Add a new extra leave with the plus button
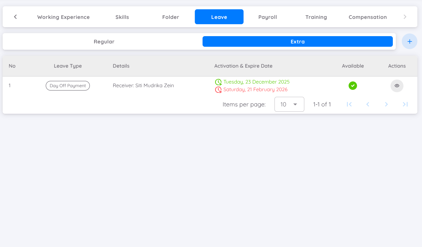 pos(409,41)
